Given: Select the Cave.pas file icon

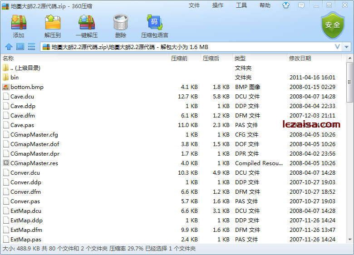Looking at the screenshot, I should 6,125.
